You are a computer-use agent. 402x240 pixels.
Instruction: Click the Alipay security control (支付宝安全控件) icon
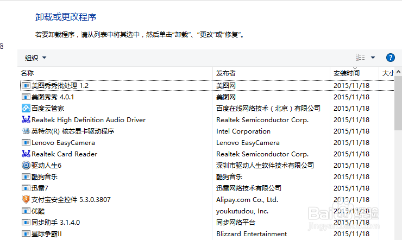tap(26, 199)
